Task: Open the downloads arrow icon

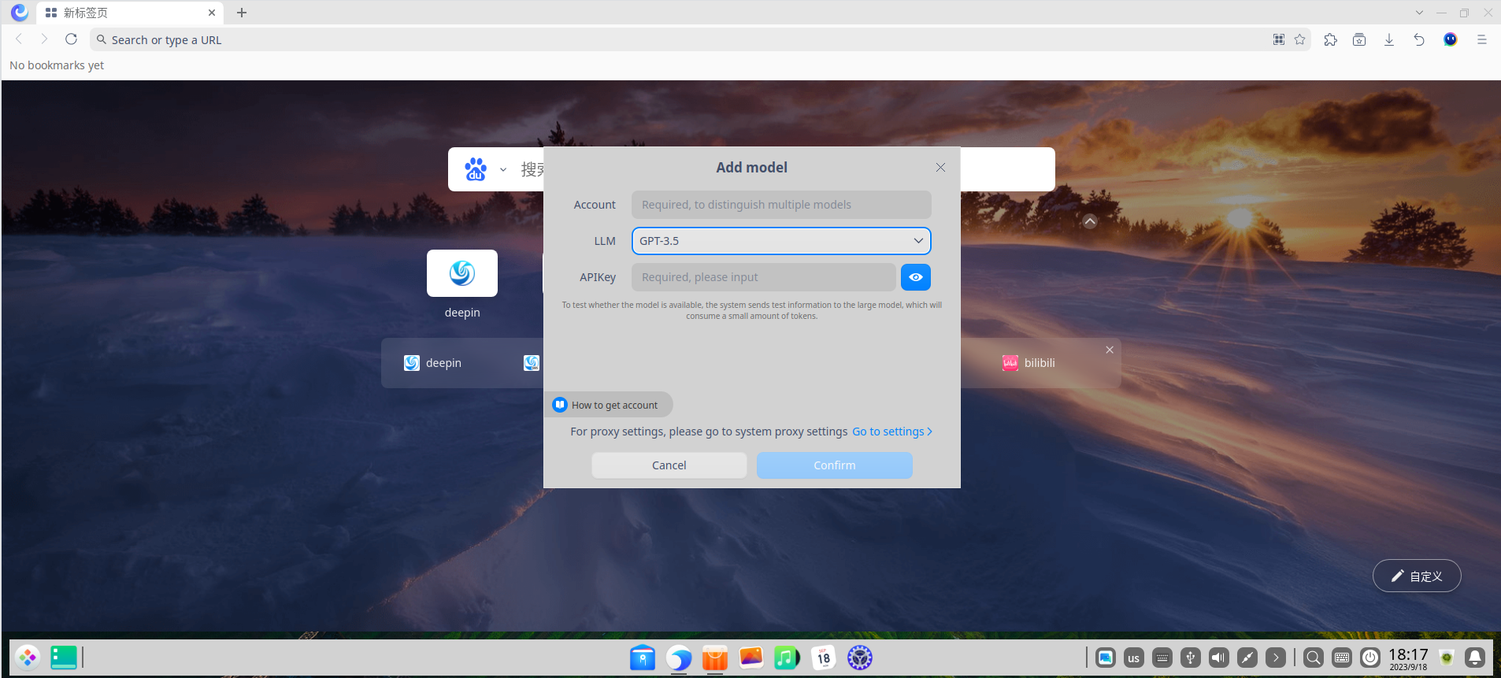Action: pyautogui.click(x=1389, y=39)
